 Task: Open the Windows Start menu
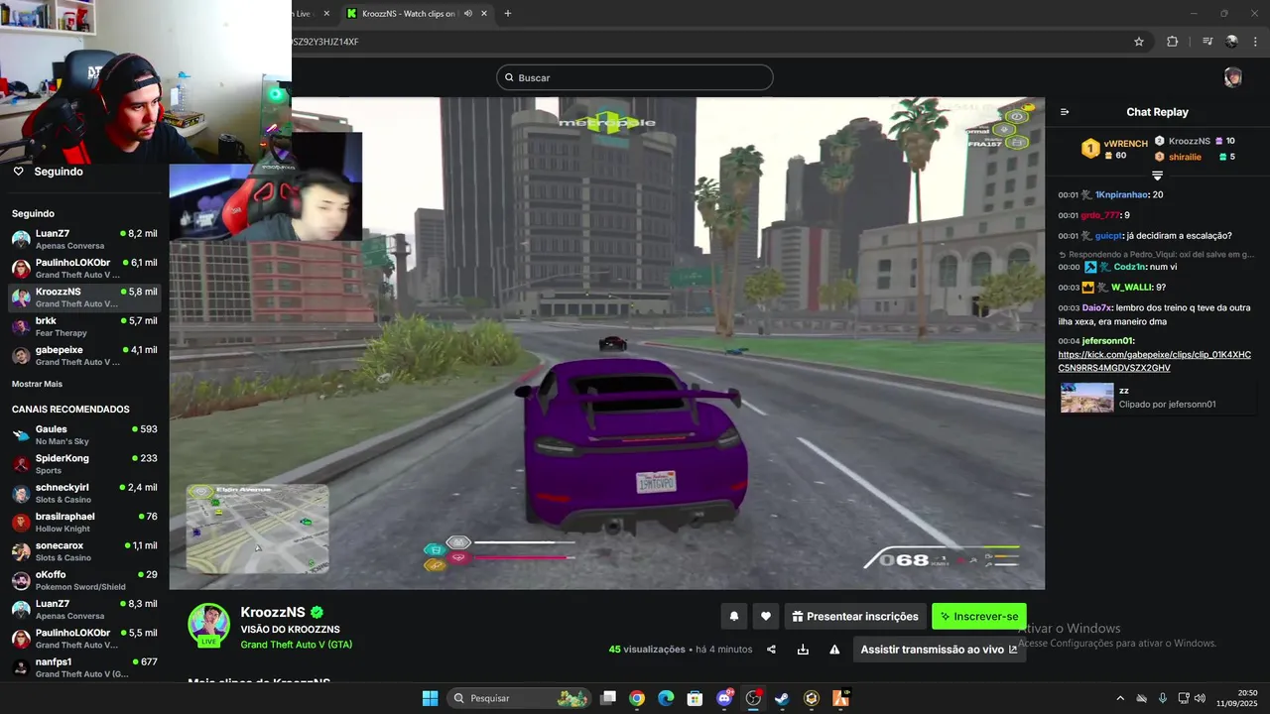(x=430, y=698)
